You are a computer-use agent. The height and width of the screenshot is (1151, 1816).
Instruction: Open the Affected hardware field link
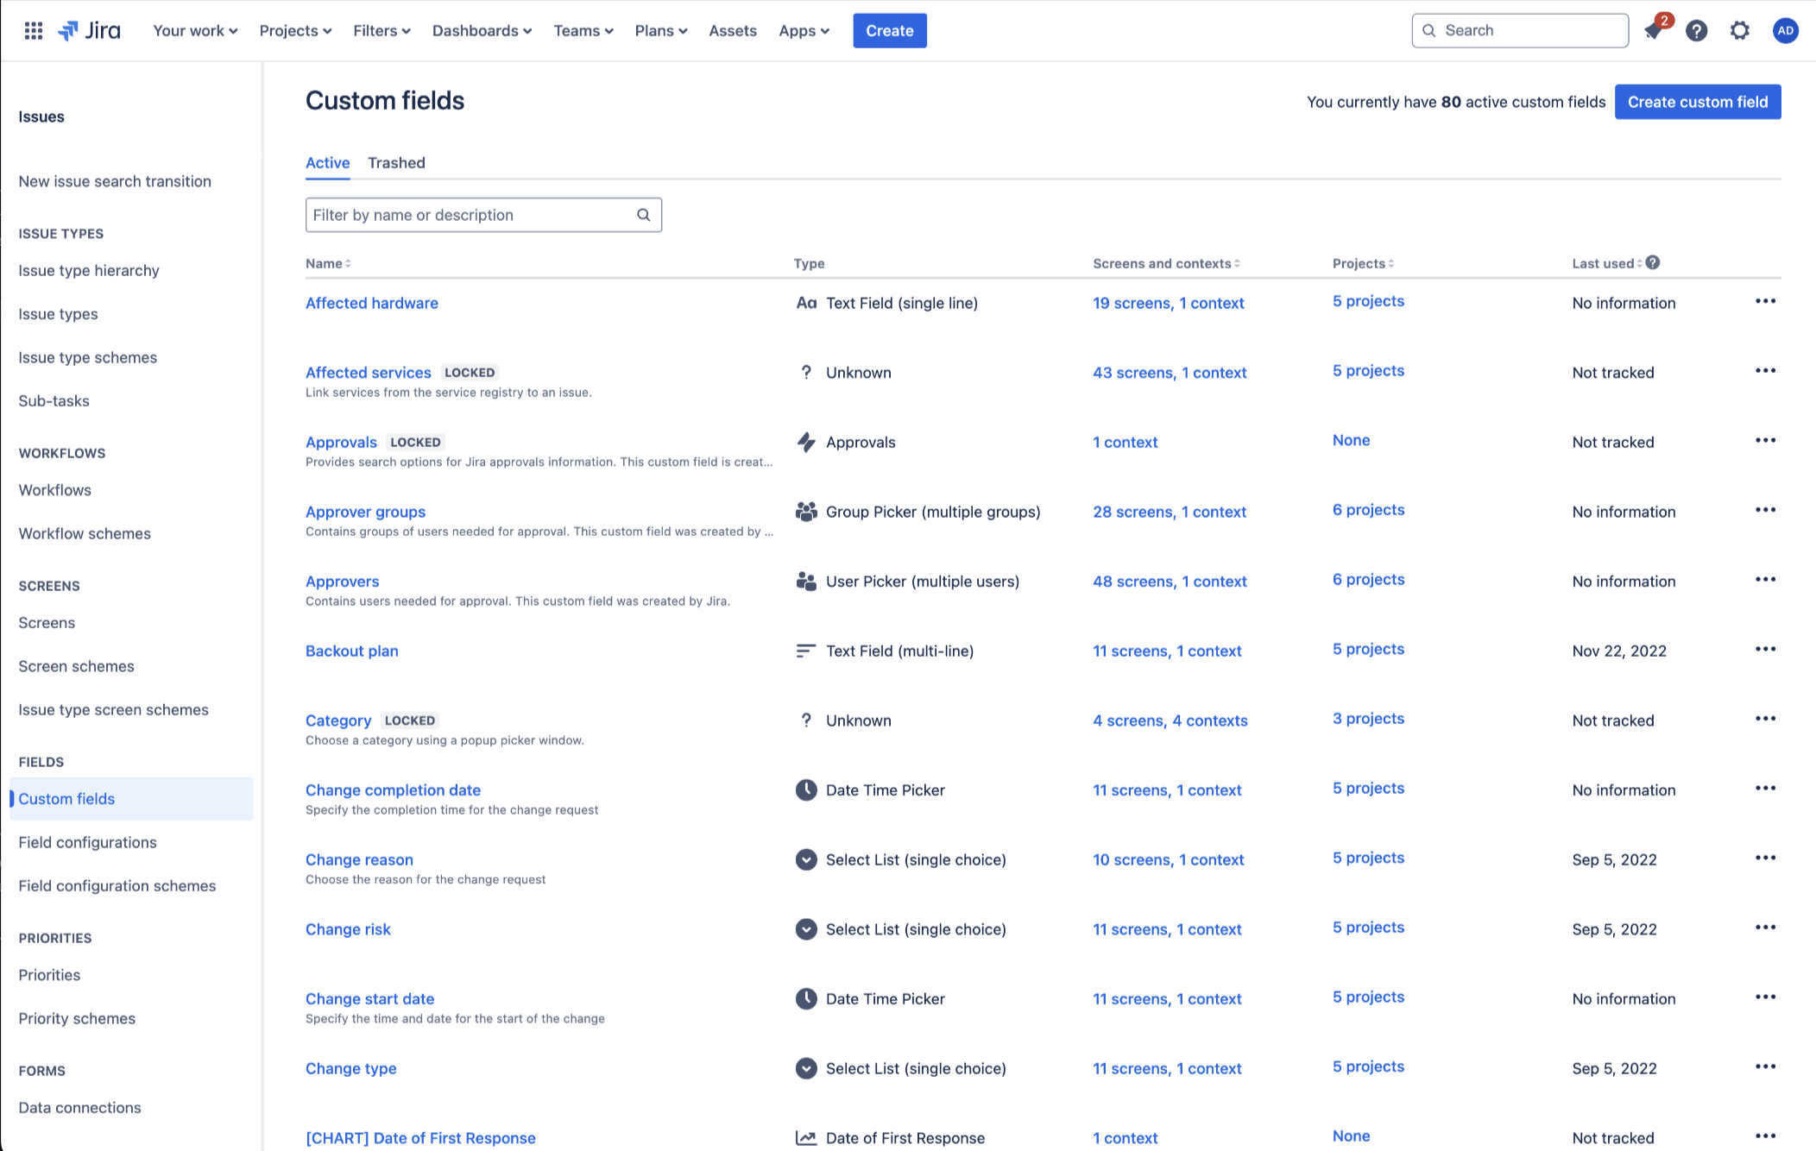click(x=372, y=303)
